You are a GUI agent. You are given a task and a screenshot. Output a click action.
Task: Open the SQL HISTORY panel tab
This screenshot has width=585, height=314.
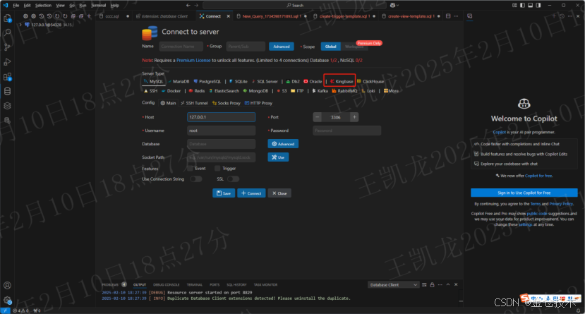236,284
